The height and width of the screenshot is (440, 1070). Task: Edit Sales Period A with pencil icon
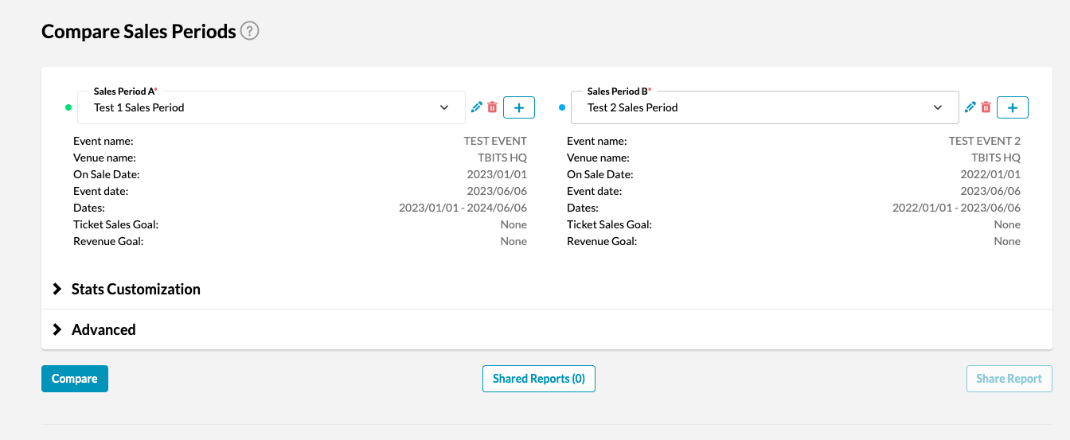click(477, 107)
